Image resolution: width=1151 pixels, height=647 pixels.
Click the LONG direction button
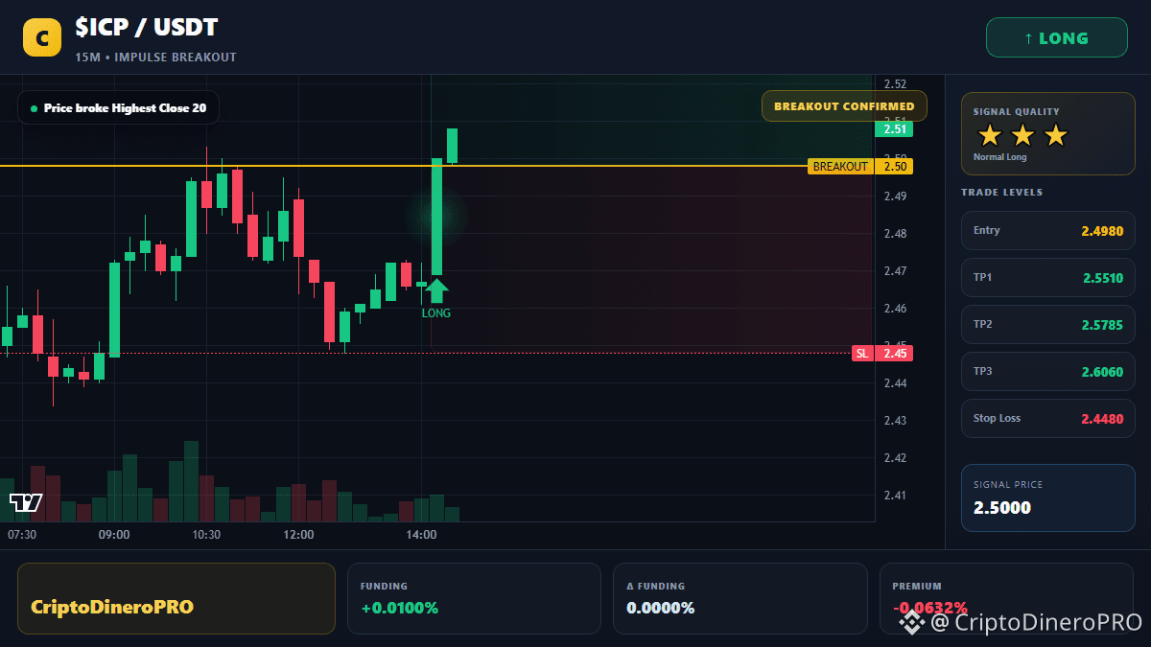(1056, 38)
